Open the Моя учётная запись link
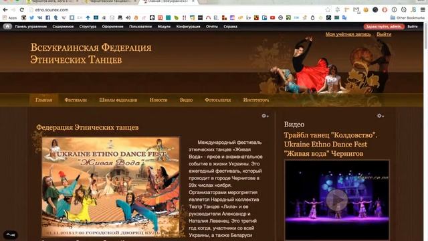Viewport: 428px width, 241px height. pyautogui.click(x=348, y=34)
